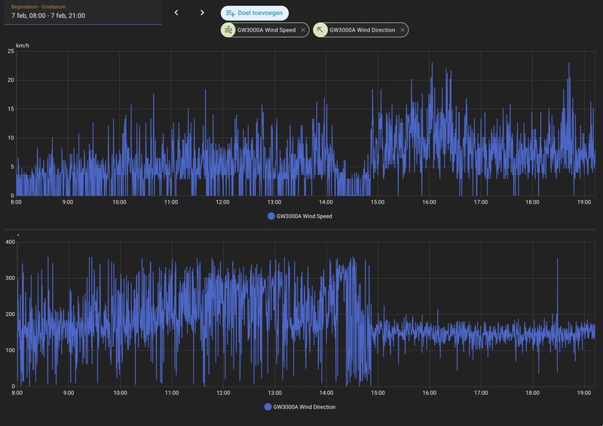The height and width of the screenshot is (426, 603).
Task: Click 12:00 label on wind direction axis
Action: tap(223, 393)
